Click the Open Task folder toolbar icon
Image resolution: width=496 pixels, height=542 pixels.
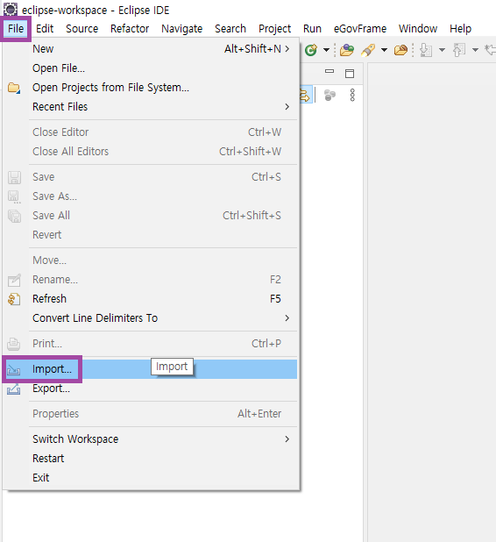400,50
